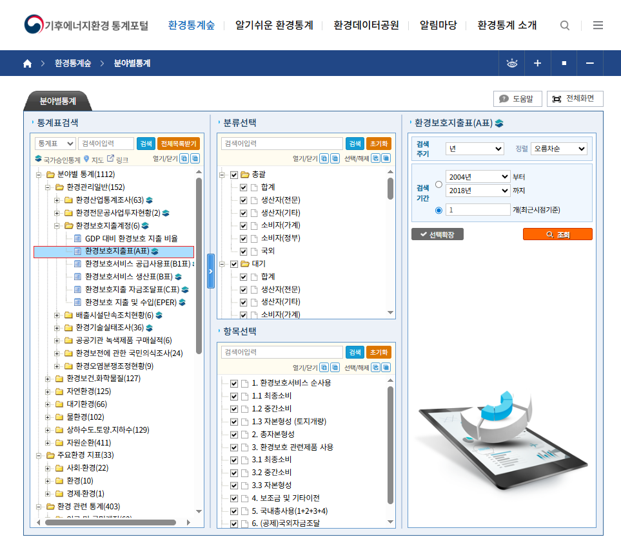Click the minus zoom-out icon
This screenshot has width=621, height=546.
[x=589, y=64]
